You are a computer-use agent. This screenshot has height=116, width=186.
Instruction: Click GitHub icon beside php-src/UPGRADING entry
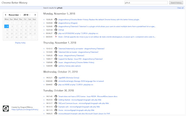pyautogui.click(x=56, y=33)
